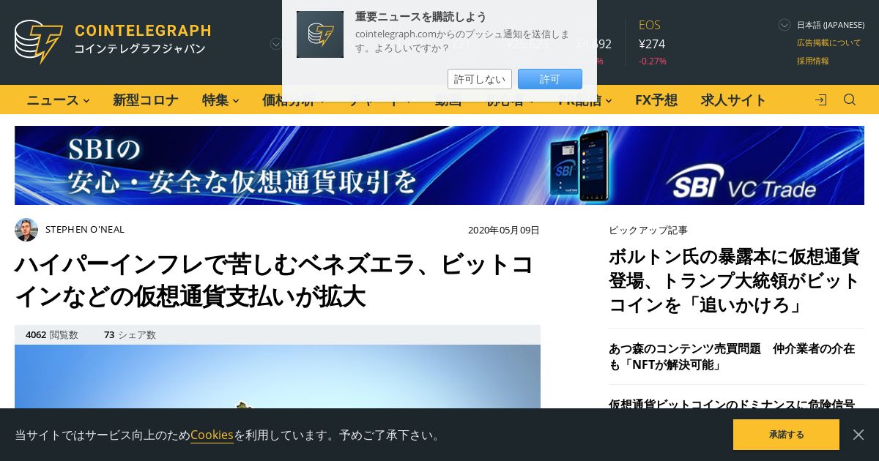Accept cookies with the 承諾する button

[786, 435]
